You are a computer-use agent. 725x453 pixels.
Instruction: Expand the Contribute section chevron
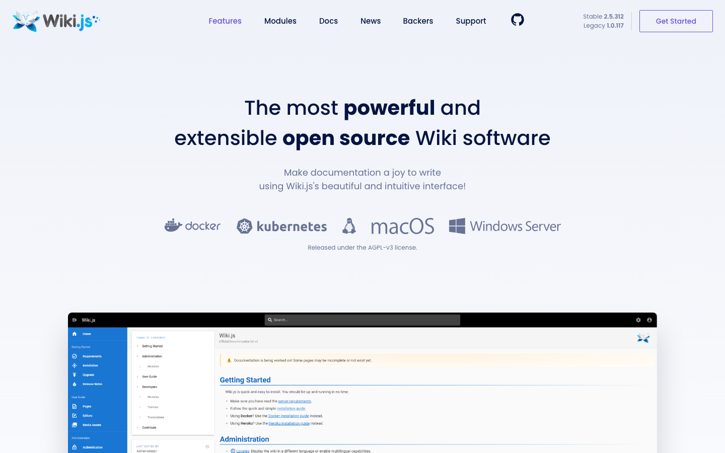[137, 427]
